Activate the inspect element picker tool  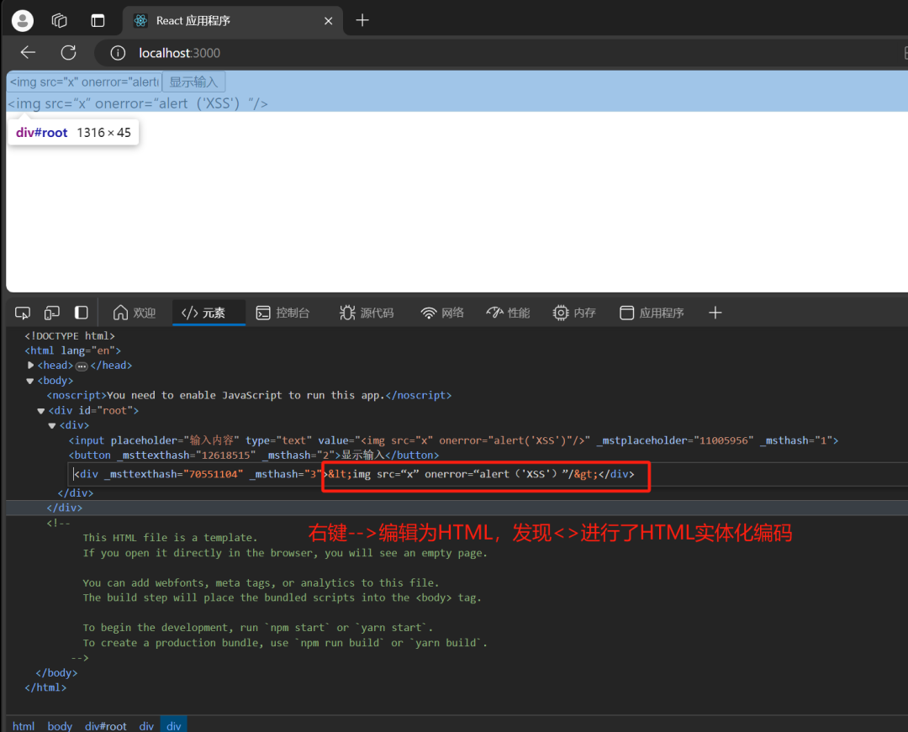(x=23, y=313)
